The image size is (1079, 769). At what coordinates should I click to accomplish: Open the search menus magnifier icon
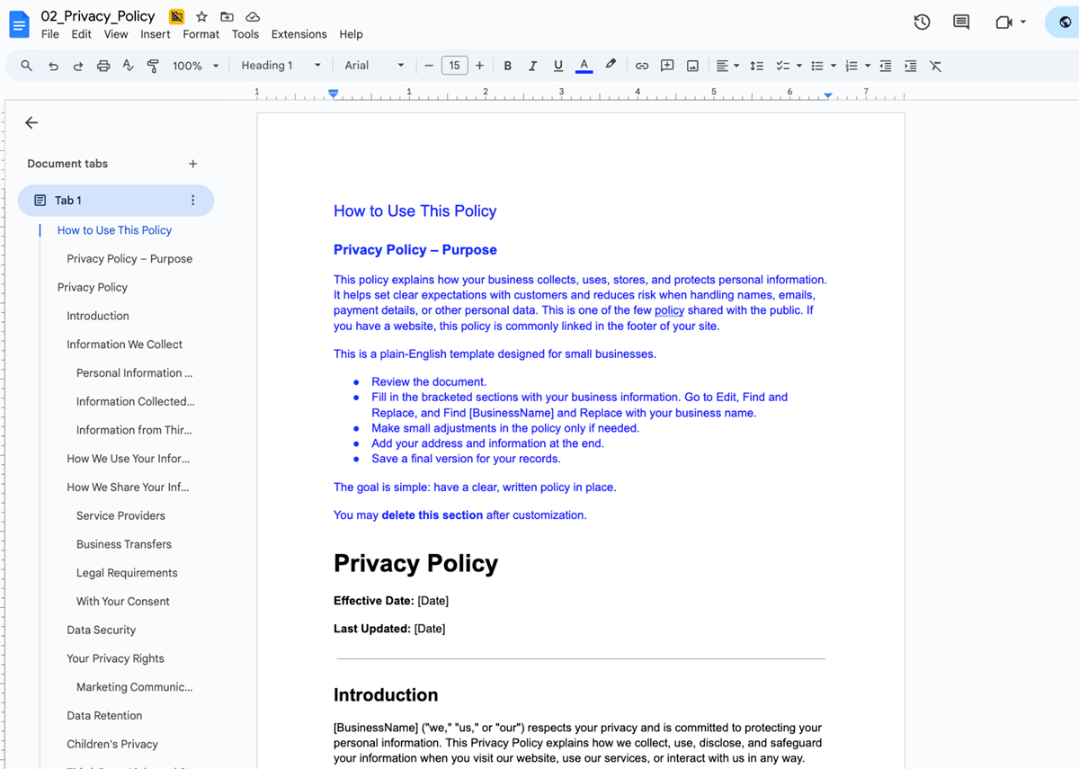click(x=26, y=66)
